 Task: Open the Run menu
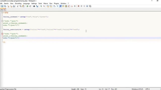coord(51,3)
